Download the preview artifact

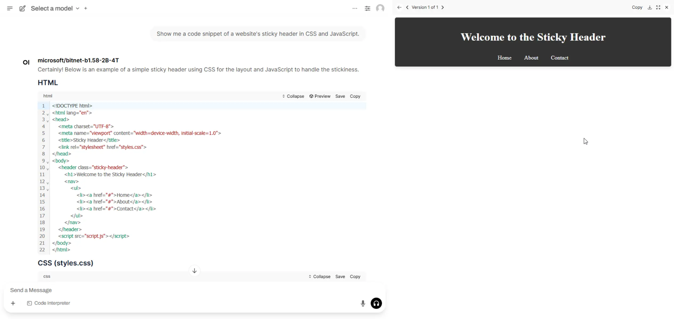pos(650,7)
